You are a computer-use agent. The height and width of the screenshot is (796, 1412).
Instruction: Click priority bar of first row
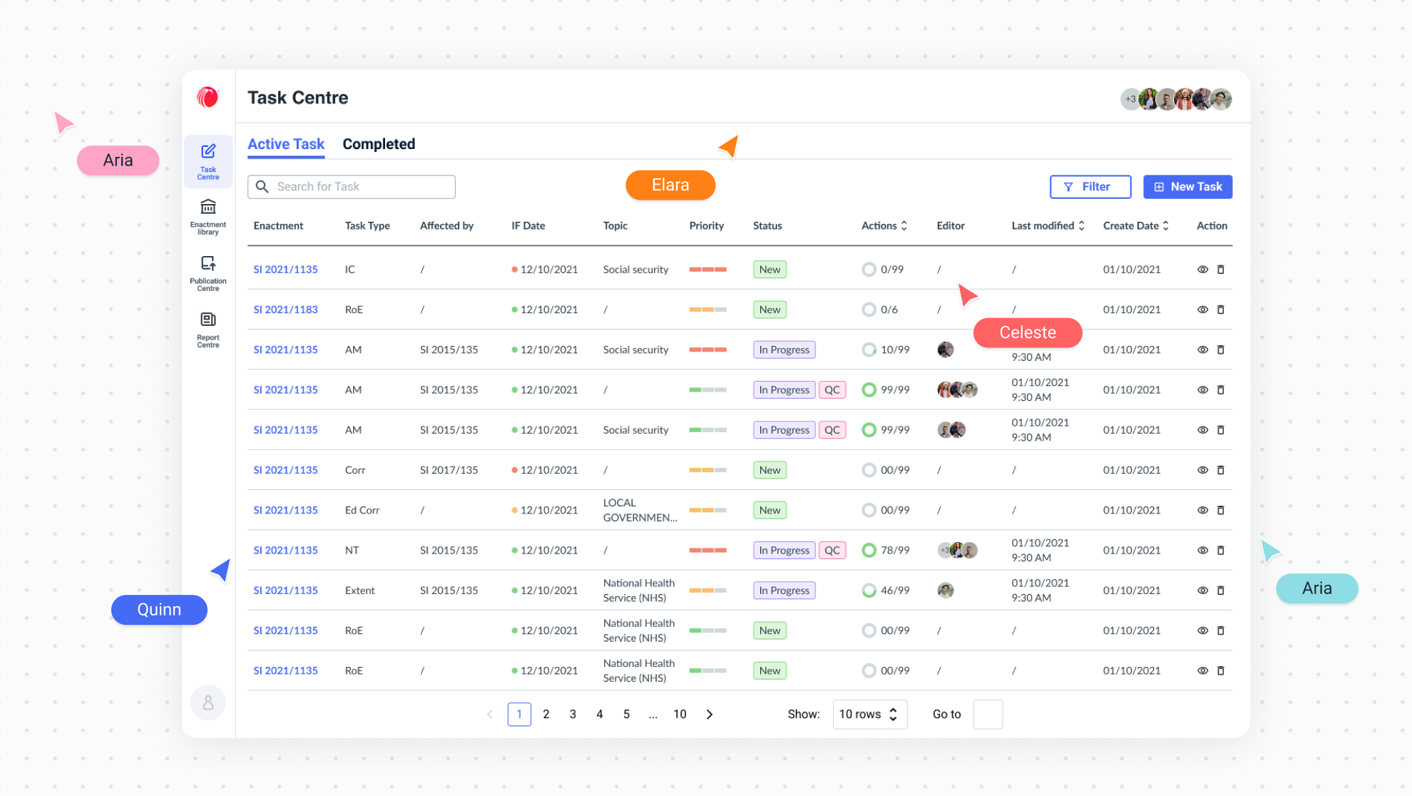click(x=707, y=270)
